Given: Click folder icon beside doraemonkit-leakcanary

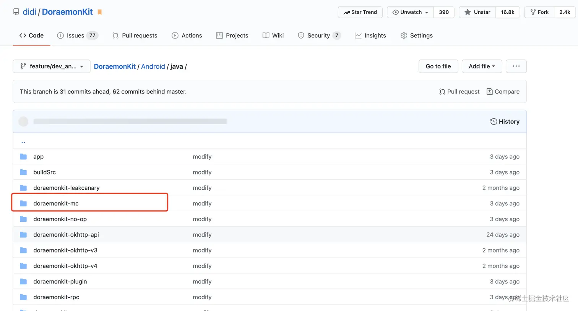Looking at the screenshot, I should tap(23, 188).
